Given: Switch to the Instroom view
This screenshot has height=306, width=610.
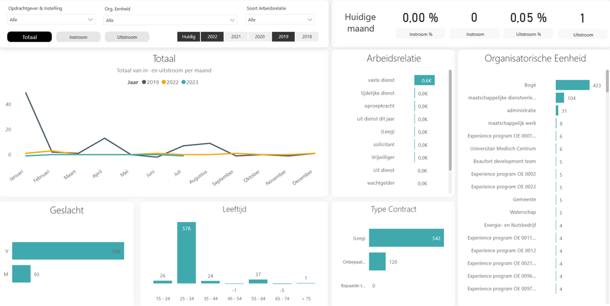Looking at the screenshot, I should point(78,37).
